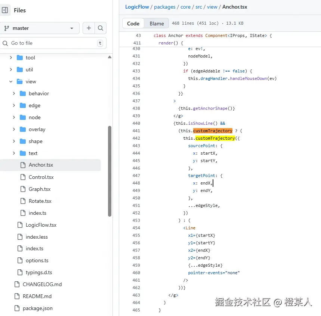Open the overlay folder

coord(37,129)
